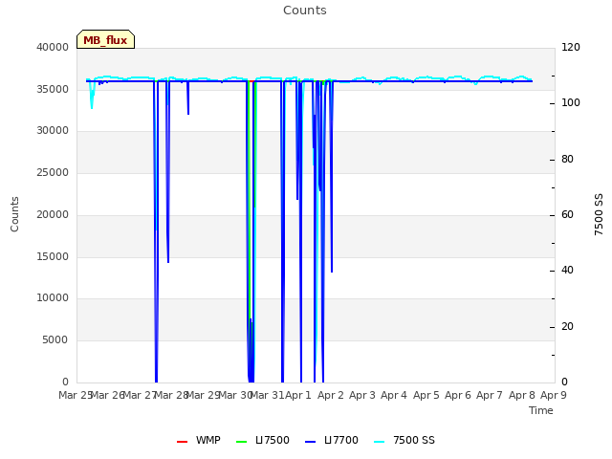This screenshot has height=459, width=612.
Task: Click the Apr 8 date tick label
Action: 522,395
